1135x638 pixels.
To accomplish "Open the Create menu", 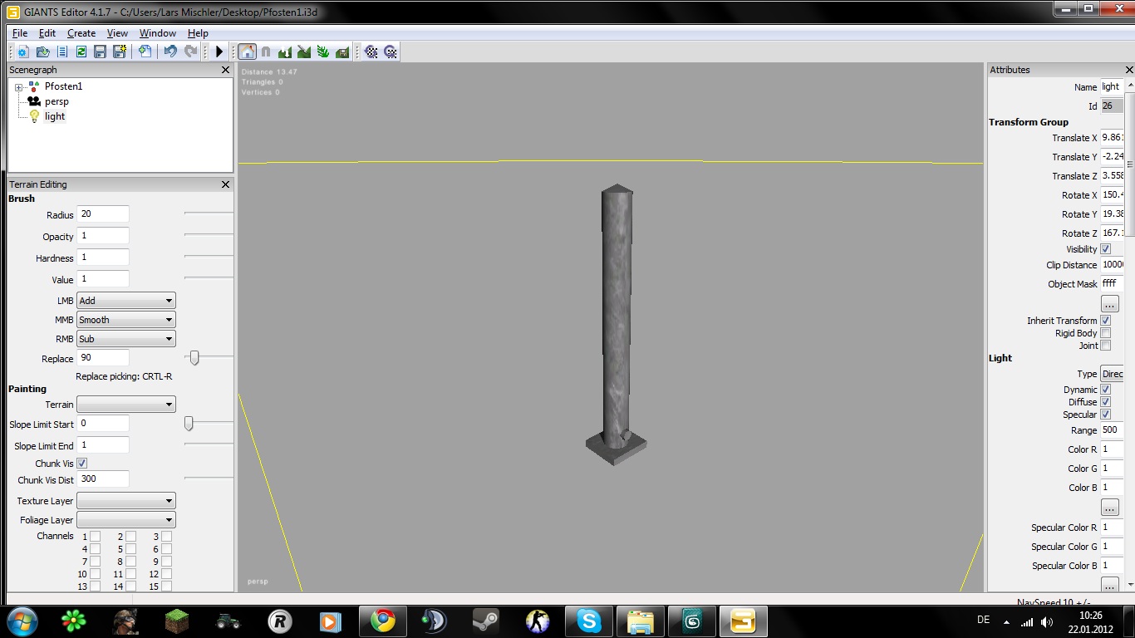I will tap(81, 33).
